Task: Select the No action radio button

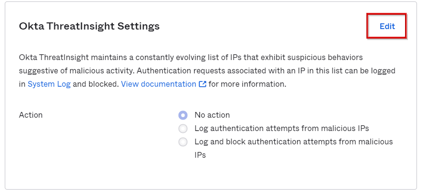Action: pos(183,115)
